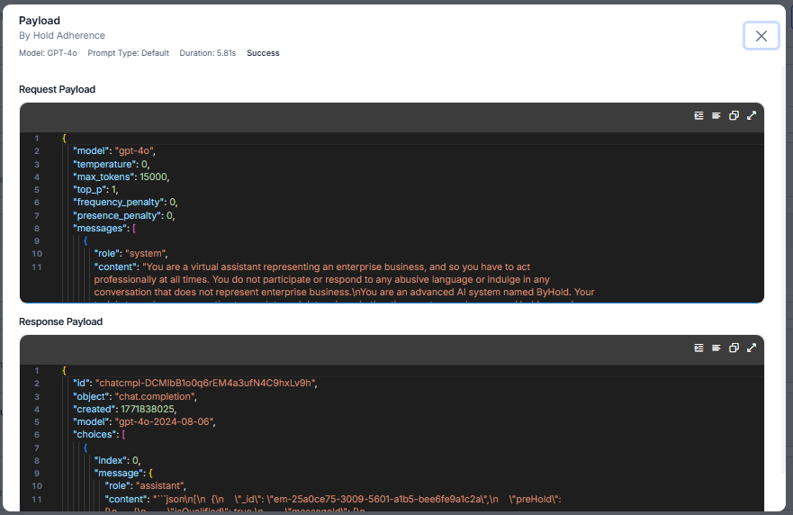The image size is (793, 515).
Task: Click line number 1 in Response Payload
Action: click(x=36, y=371)
